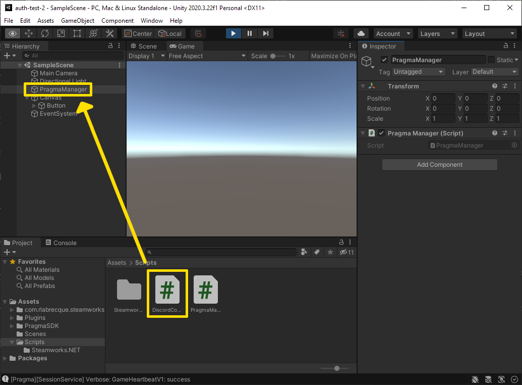Toggle the Static checkbox

tap(491, 60)
